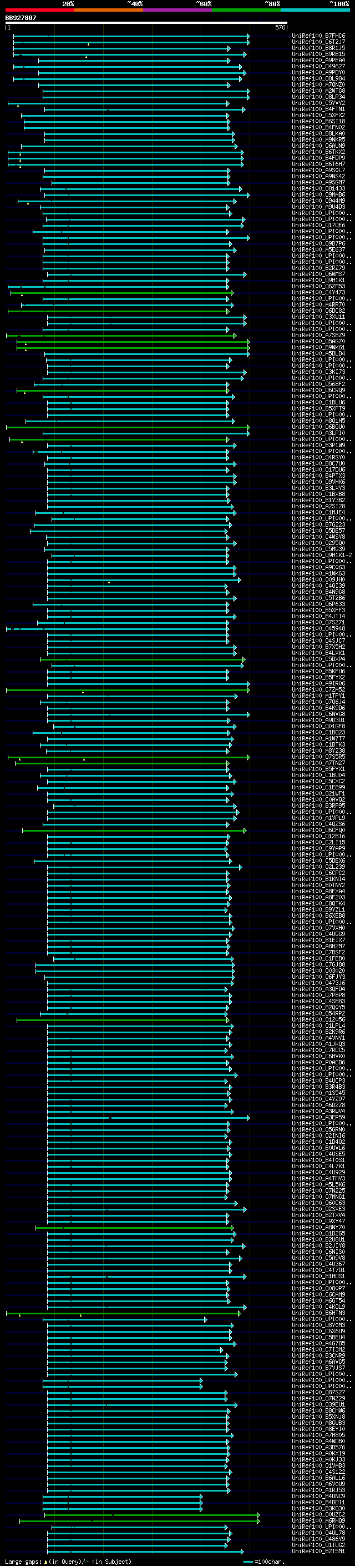Select the UniRef100_Q39EU1 label

(x=318, y=1404)
